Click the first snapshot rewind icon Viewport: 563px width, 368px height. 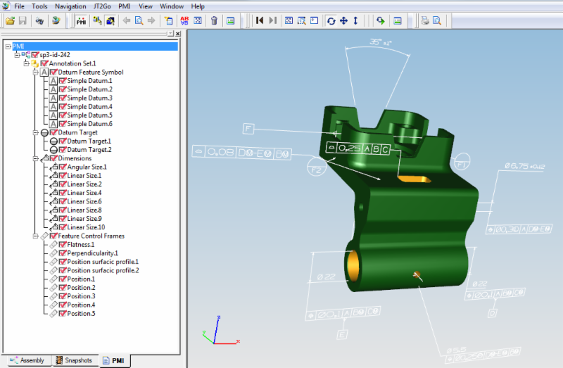pos(260,21)
